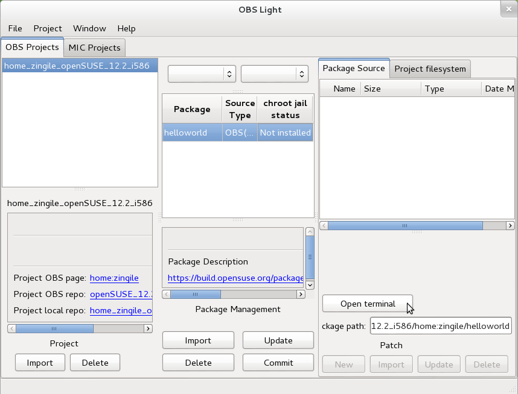
Task: Click the Open terminal button
Action: click(367, 303)
